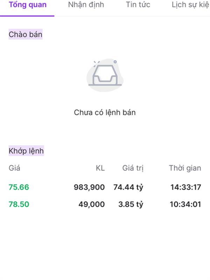Select the matched price 78.50

(x=19, y=204)
